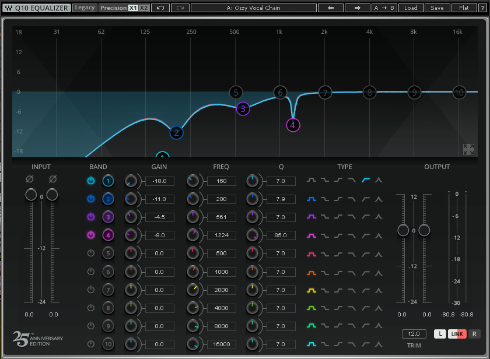Select band 5 number button
The width and height of the screenshot is (490, 359).
click(108, 253)
